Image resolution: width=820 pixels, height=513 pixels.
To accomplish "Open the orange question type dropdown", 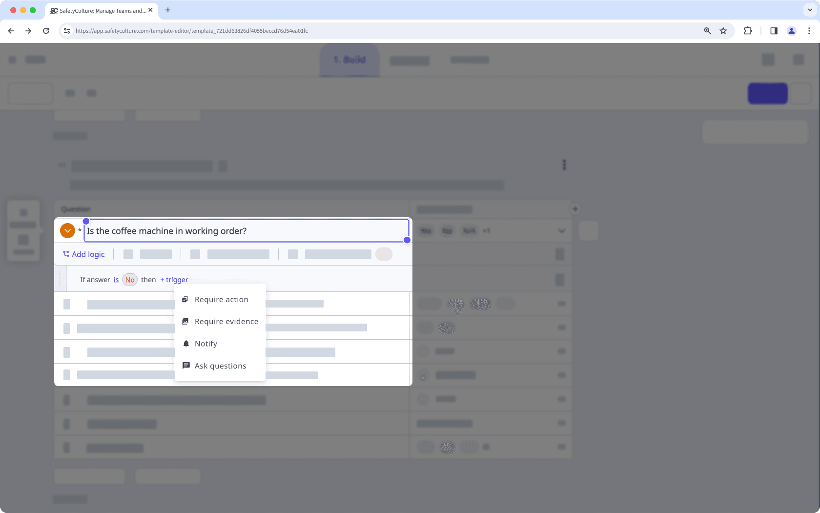I will coord(67,230).
